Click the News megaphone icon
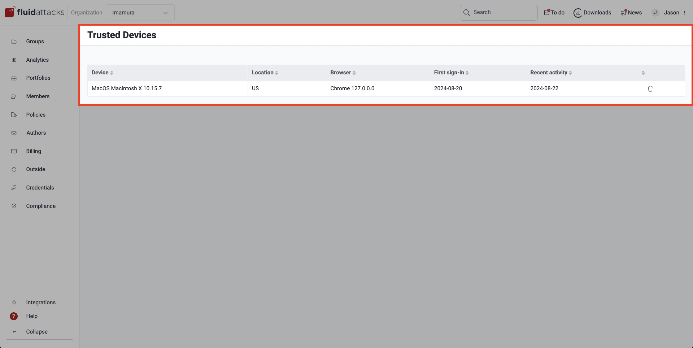Image resolution: width=693 pixels, height=348 pixels. tap(624, 13)
